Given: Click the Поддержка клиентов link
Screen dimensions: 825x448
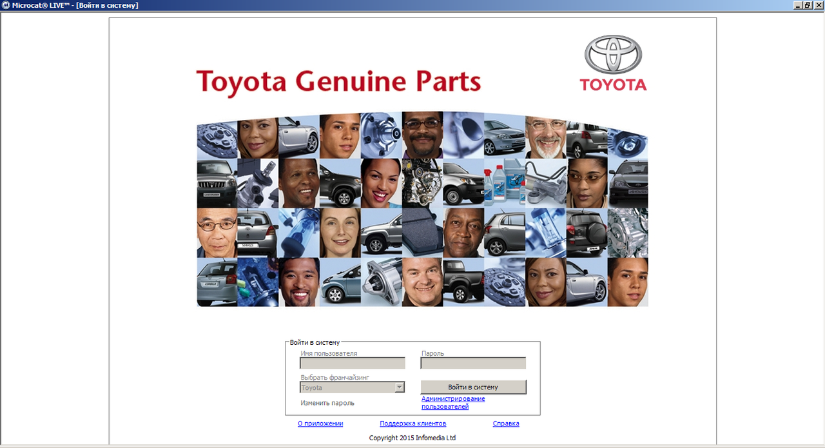Looking at the screenshot, I should [413, 424].
